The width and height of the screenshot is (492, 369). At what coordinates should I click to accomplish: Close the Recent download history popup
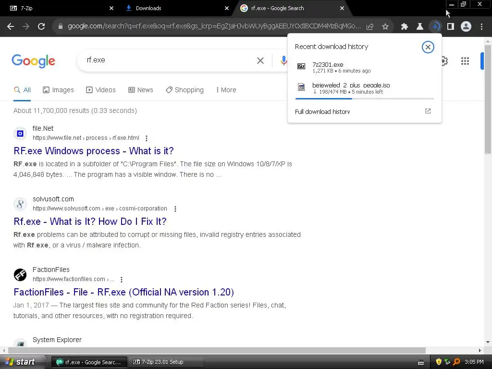click(428, 47)
